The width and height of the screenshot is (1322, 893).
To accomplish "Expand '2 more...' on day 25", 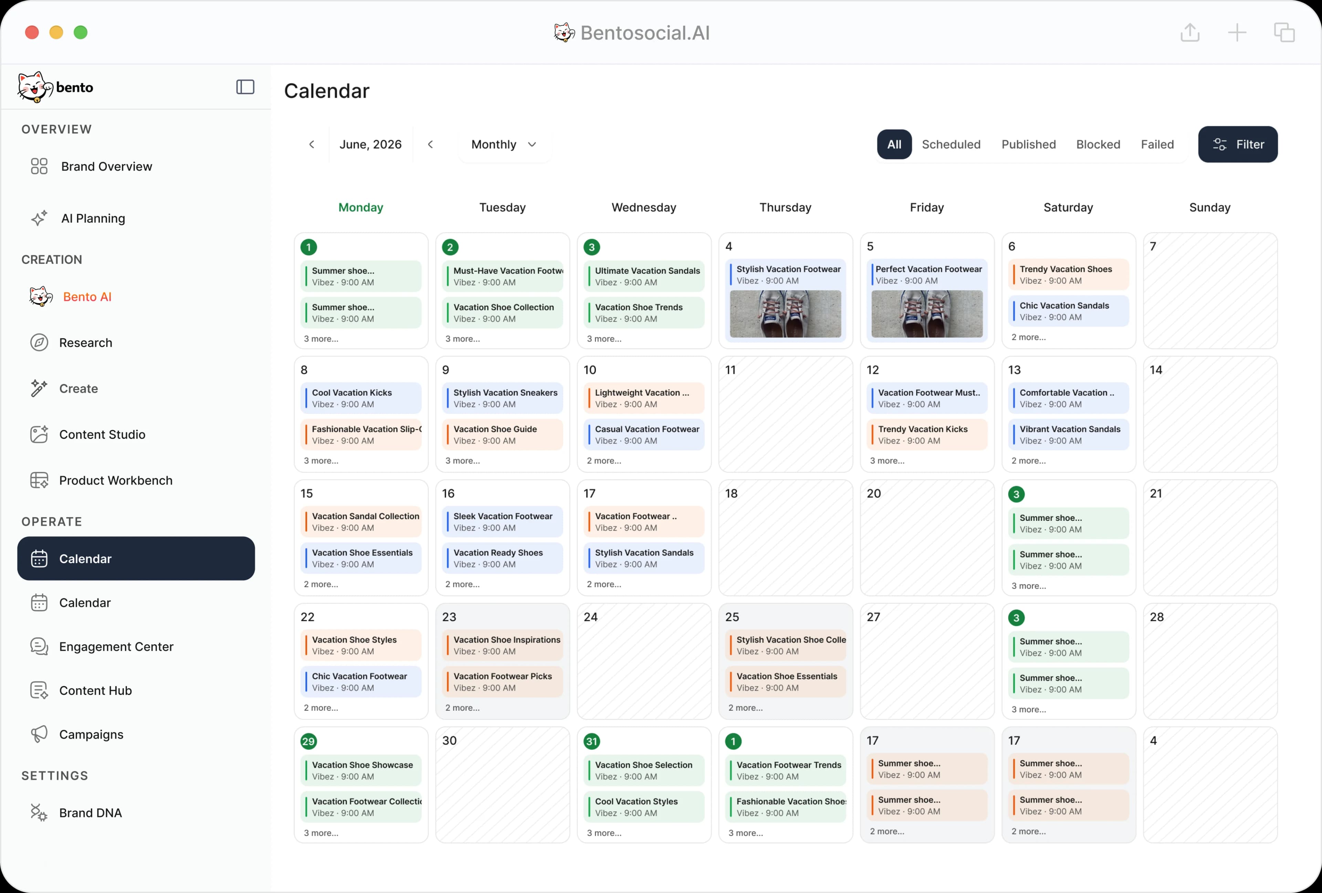I will coord(745,708).
